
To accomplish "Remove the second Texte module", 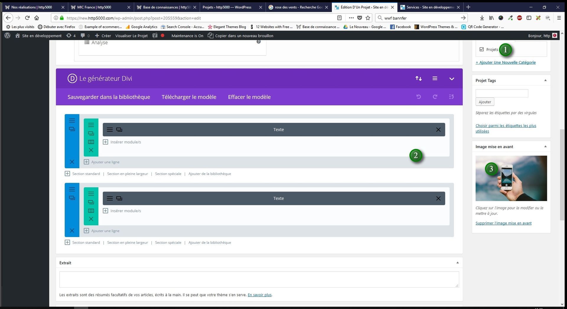I will point(438,198).
